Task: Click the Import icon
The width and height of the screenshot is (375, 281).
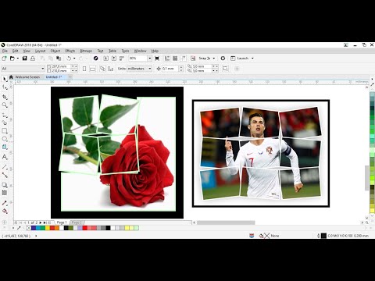Action: (105, 59)
